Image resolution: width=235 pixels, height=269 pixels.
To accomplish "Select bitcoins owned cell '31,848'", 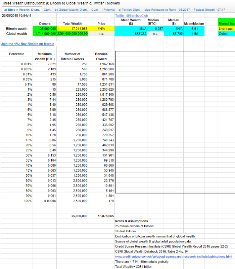I will 101,176.
